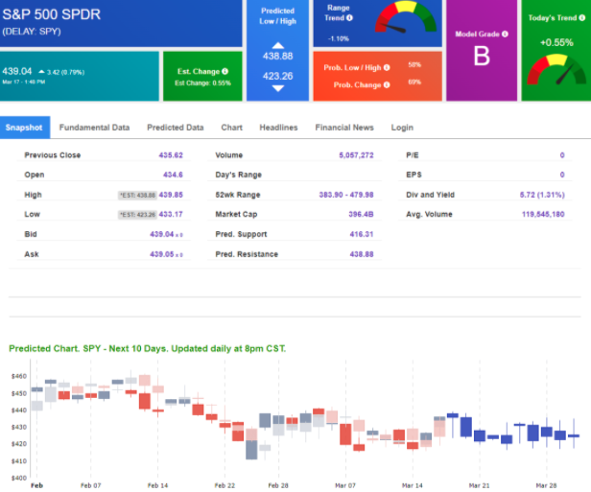Click the Day's Range label
This screenshot has width=591, height=492.
click(x=239, y=175)
